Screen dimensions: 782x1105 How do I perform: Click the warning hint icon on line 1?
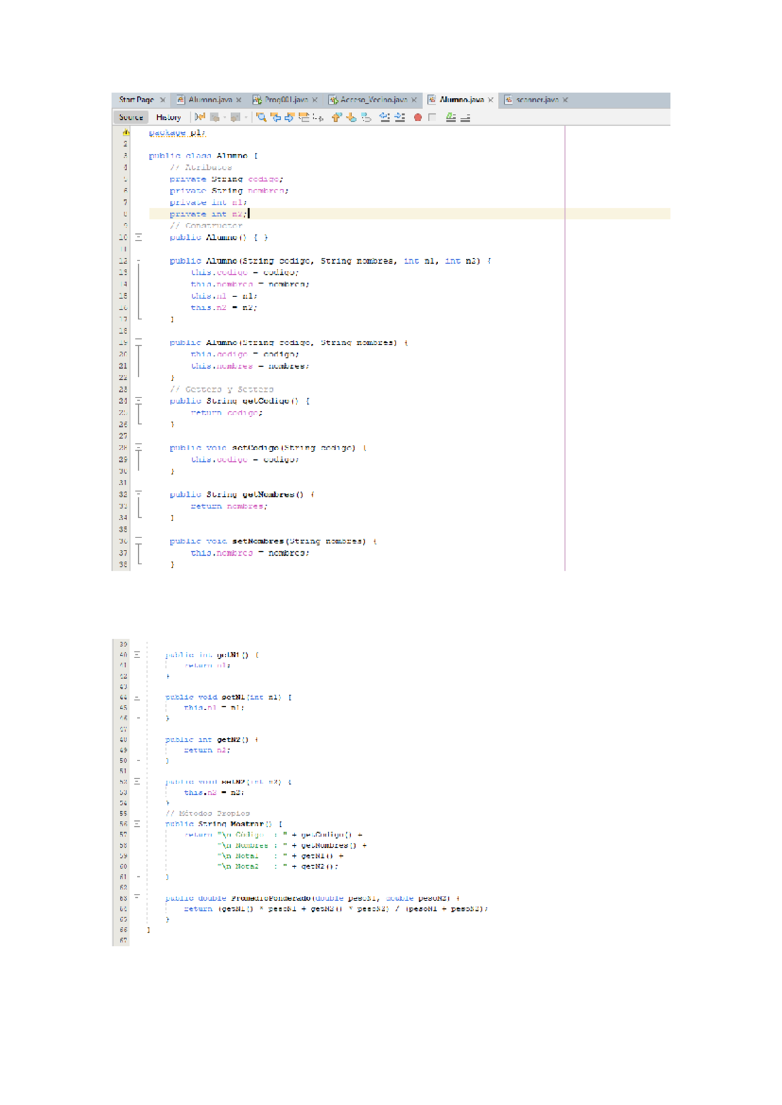[126, 132]
